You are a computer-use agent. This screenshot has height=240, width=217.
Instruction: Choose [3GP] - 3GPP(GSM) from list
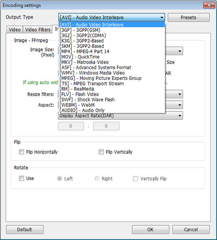112,30
